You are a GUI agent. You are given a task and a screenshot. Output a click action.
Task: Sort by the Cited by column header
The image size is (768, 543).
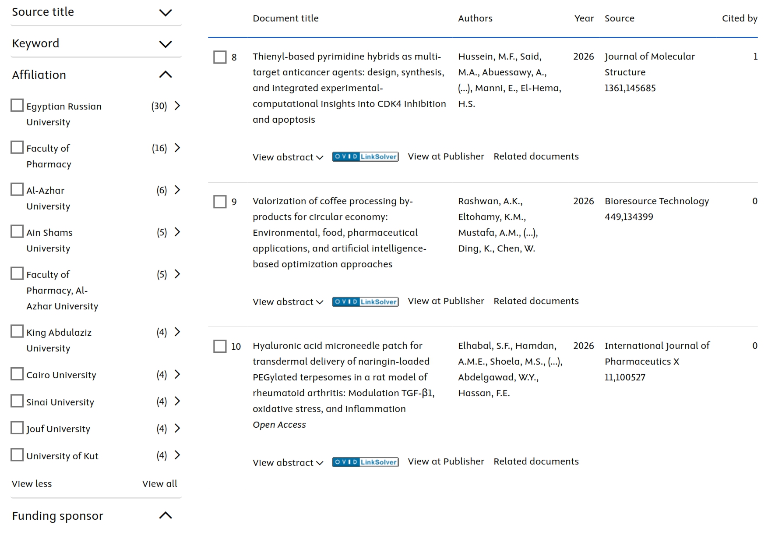[739, 18]
